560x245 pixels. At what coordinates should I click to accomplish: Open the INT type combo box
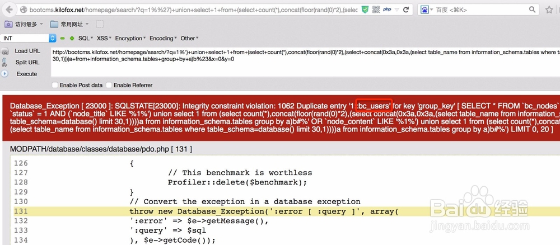coord(29,38)
